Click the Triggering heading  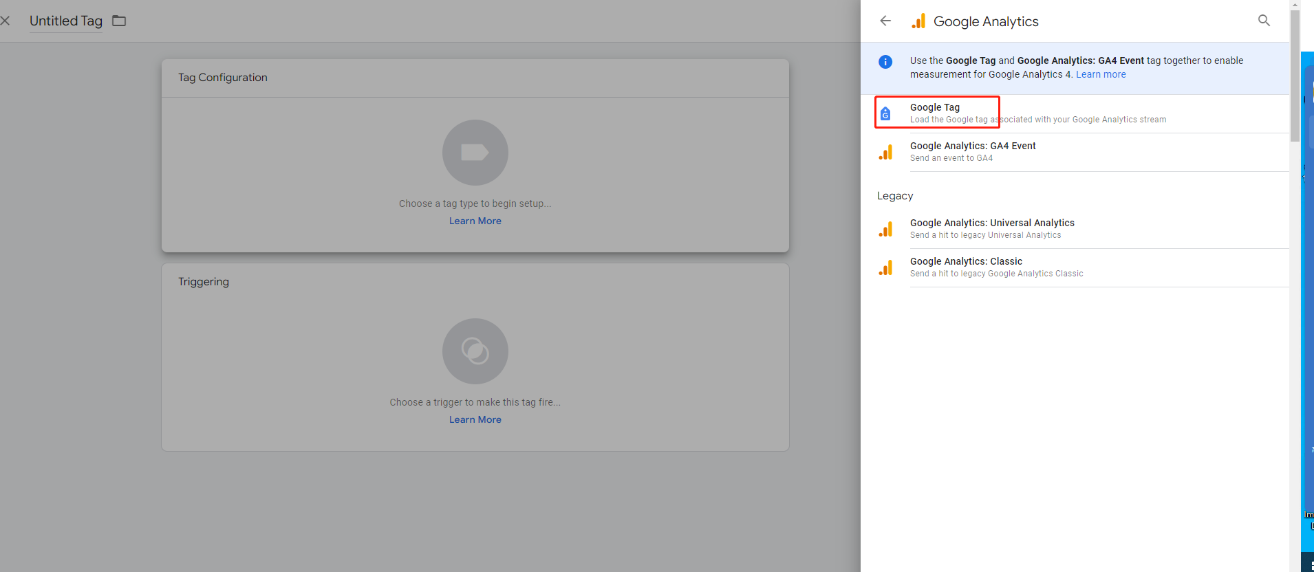pyautogui.click(x=204, y=282)
